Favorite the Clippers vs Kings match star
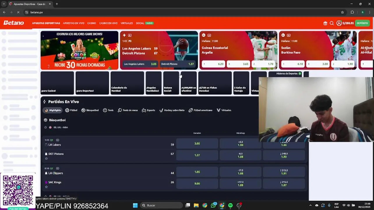 pos(46,187)
